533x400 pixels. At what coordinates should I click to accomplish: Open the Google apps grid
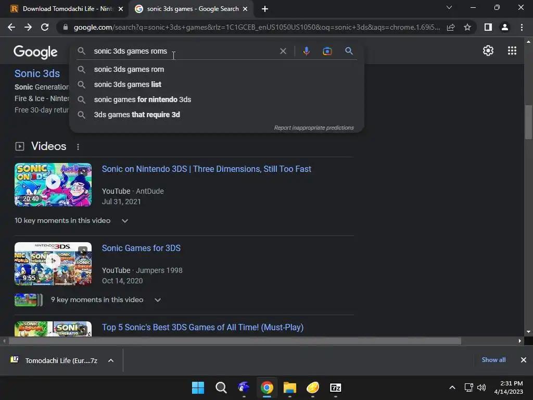point(512,51)
